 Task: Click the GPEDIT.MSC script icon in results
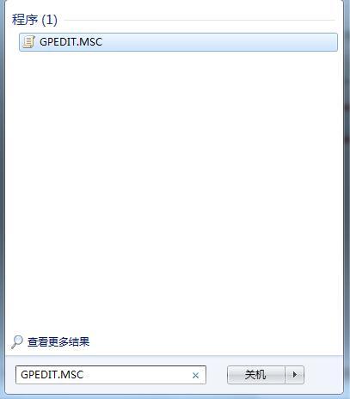click(x=28, y=42)
